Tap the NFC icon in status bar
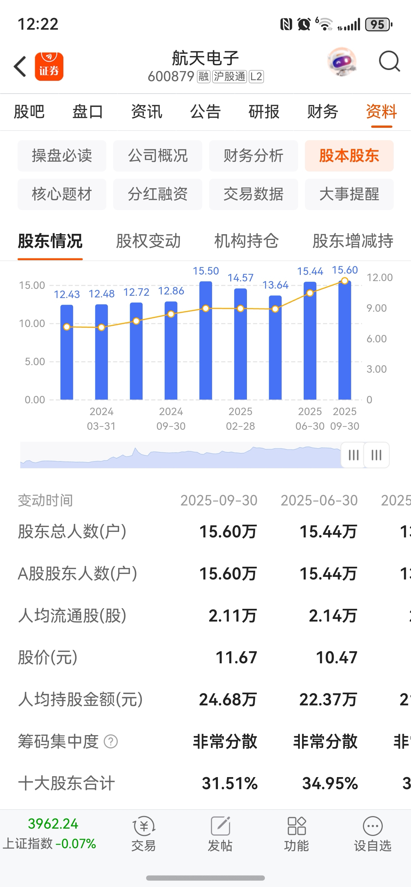This screenshot has width=411, height=887. [286, 24]
